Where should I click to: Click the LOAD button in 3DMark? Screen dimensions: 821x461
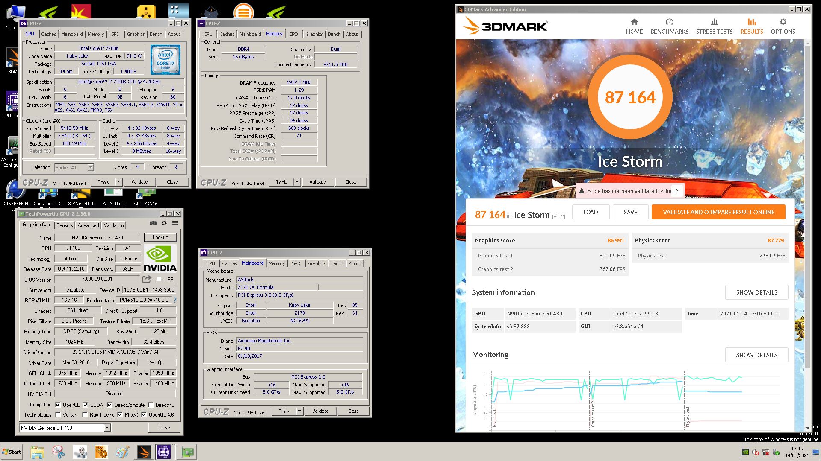click(590, 212)
